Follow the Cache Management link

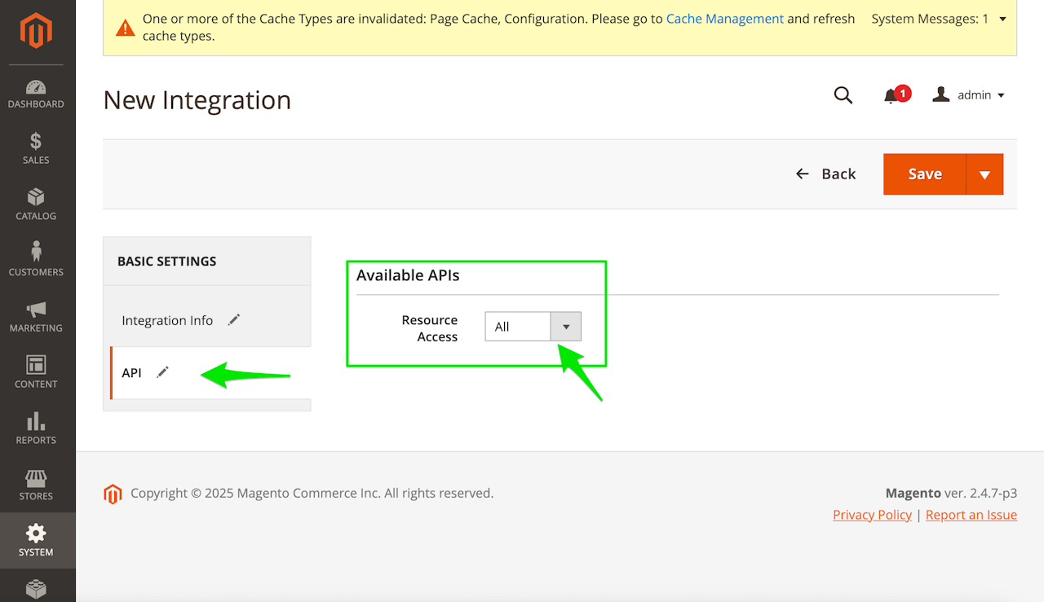[725, 19]
